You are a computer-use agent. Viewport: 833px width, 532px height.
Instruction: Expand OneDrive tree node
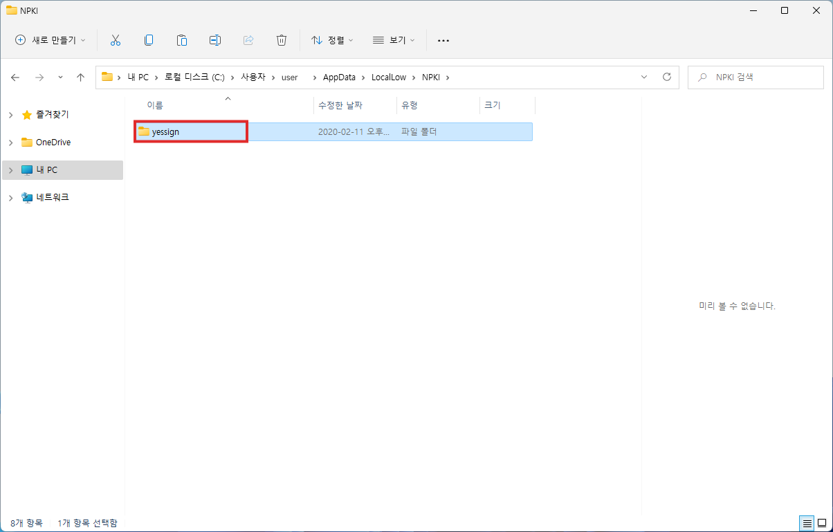click(x=10, y=143)
